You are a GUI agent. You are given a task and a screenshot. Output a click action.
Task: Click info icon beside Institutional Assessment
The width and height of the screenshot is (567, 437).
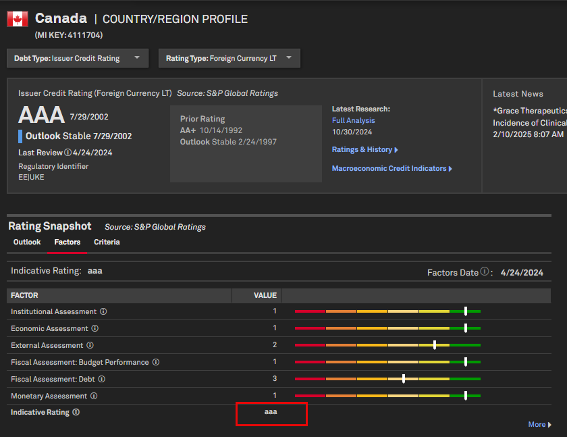(x=103, y=311)
